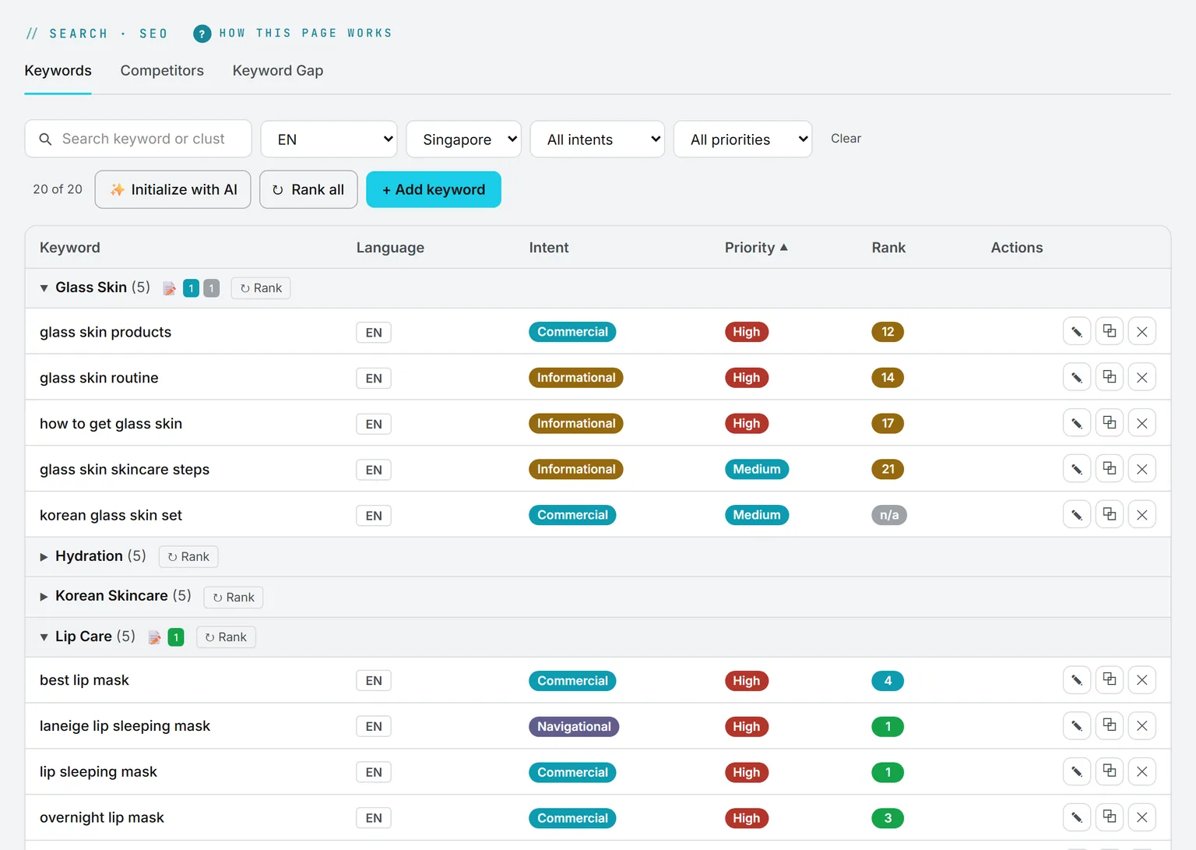The width and height of the screenshot is (1196, 850).
Task: Delete the 'best lip mask' keyword
Action: [1142, 680]
